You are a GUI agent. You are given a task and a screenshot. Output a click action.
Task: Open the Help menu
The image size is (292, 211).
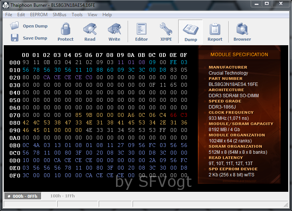click(107, 15)
